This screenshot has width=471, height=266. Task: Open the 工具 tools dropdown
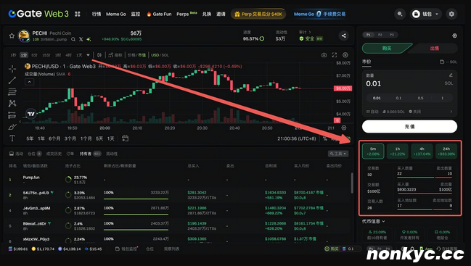click(x=338, y=154)
